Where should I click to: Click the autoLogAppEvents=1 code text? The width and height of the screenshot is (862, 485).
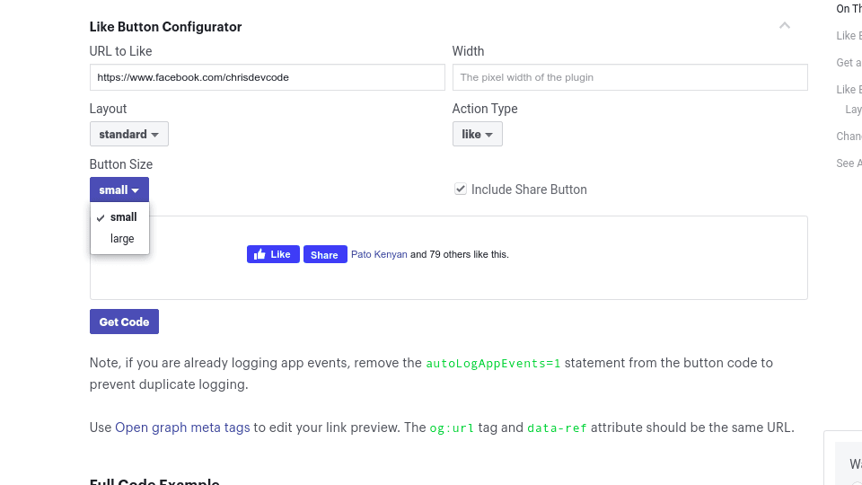493,364
